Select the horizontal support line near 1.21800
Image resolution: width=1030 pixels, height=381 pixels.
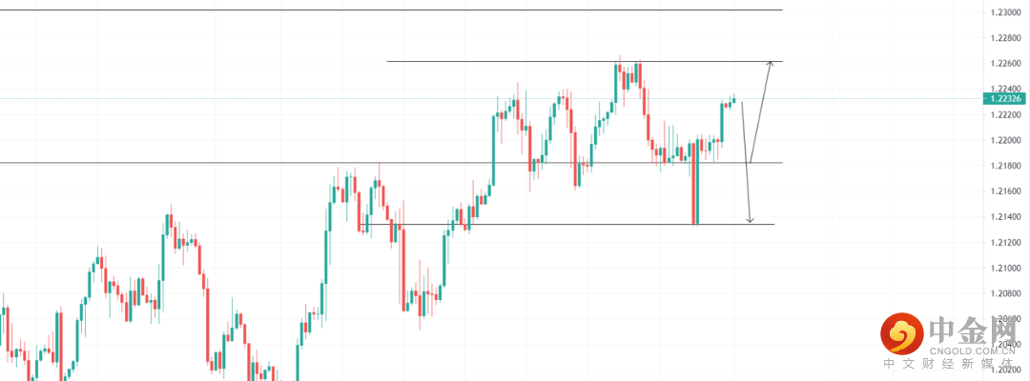[x=238, y=162]
